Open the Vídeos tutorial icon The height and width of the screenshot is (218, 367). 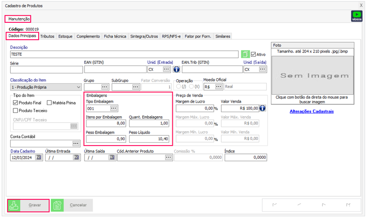(x=356, y=16)
